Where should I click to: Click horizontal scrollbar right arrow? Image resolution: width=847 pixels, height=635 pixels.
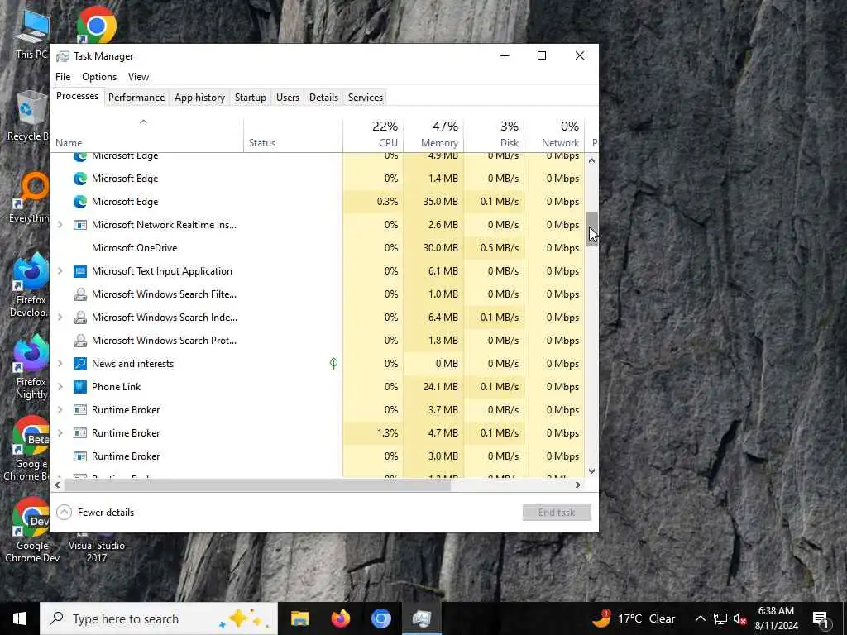pyautogui.click(x=578, y=485)
